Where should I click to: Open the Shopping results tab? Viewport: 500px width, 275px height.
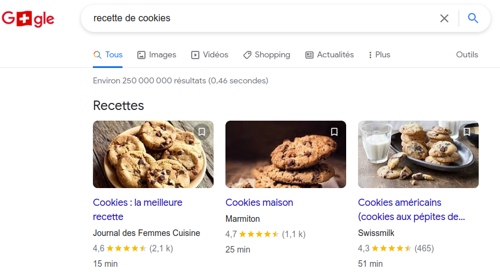coord(266,55)
